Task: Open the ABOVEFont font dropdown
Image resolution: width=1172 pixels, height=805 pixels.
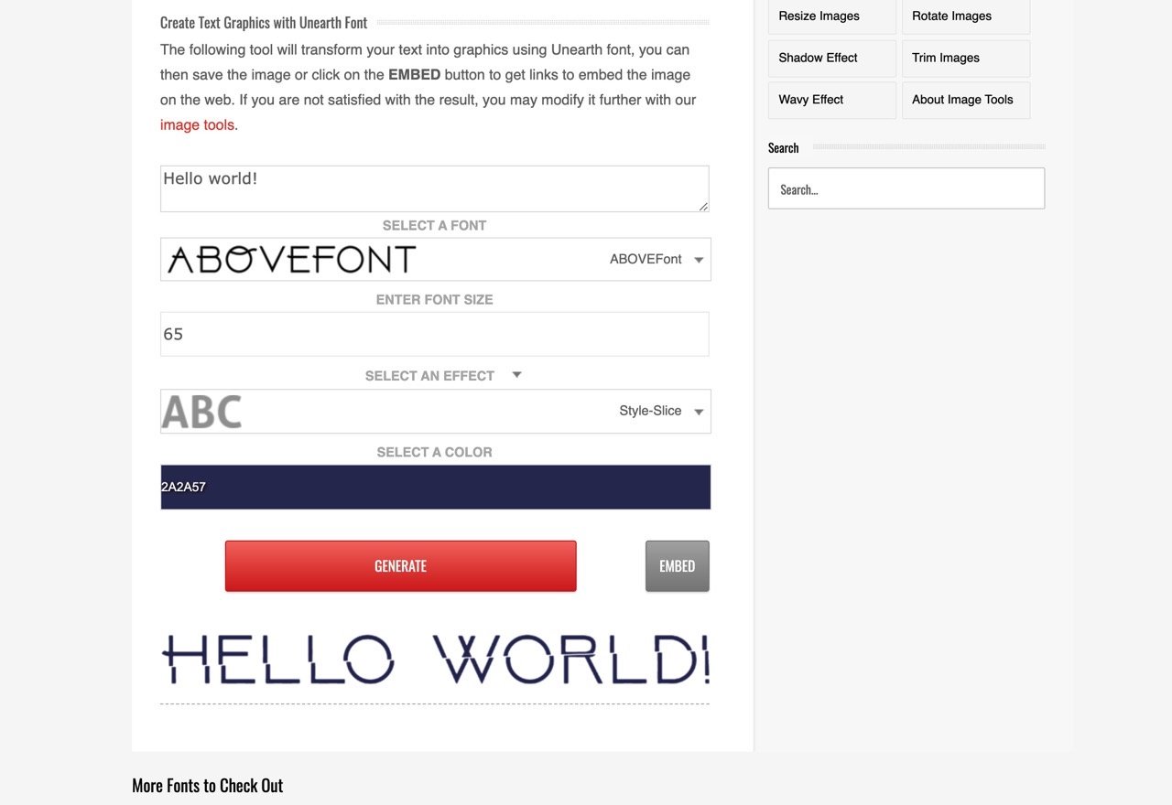Action: (x=435, y=259)
